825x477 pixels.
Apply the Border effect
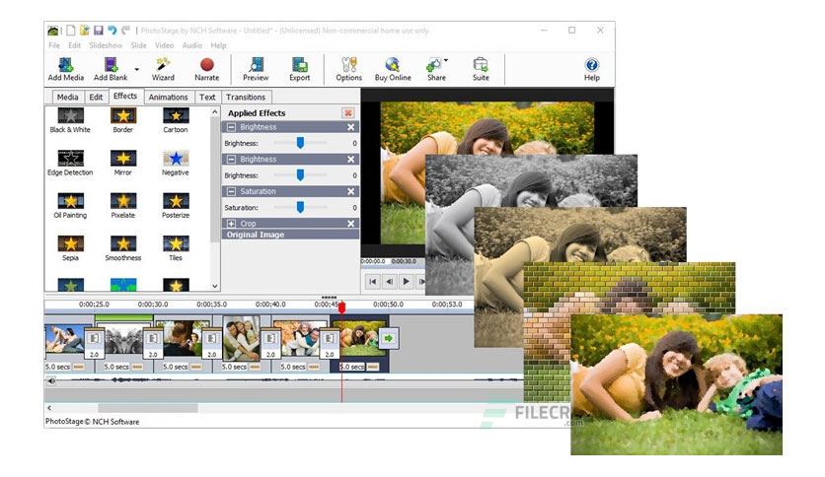click(123, 120)
